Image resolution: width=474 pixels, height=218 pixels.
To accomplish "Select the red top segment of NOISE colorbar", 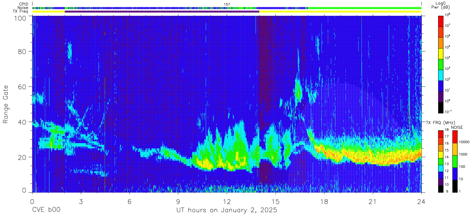I will click(x=455, y=136).
